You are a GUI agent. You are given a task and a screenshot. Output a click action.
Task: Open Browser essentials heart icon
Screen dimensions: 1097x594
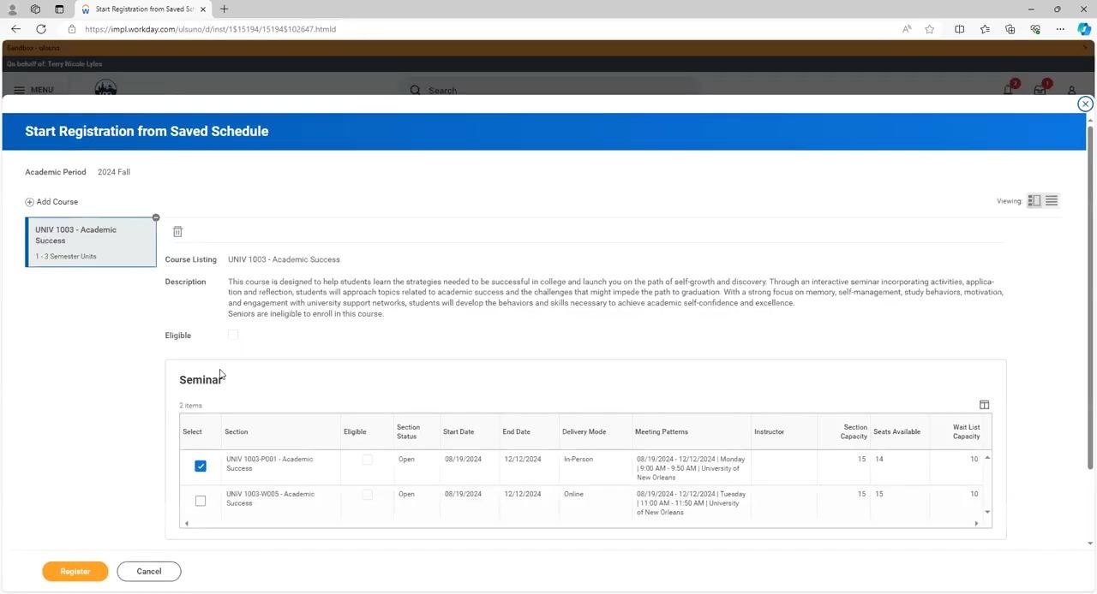click(1035, 29)
